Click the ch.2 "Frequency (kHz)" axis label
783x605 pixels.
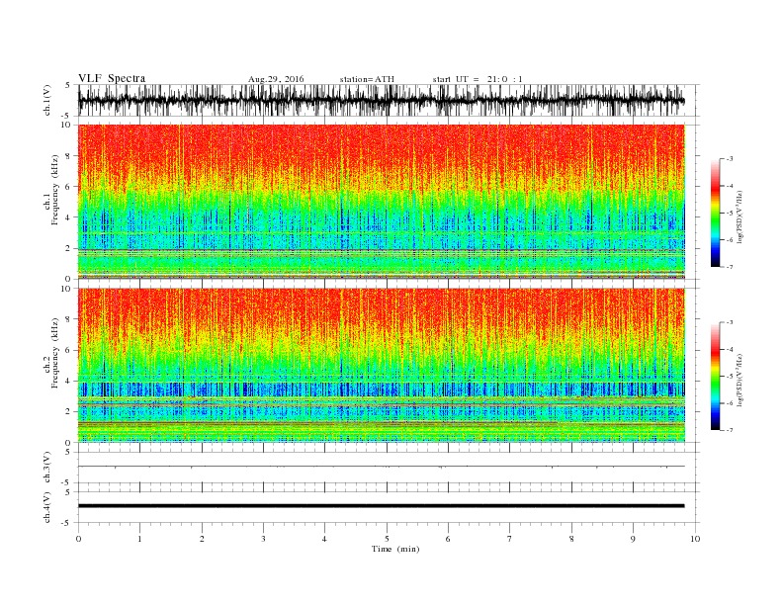pyautogui.click(x=55, y=353)
